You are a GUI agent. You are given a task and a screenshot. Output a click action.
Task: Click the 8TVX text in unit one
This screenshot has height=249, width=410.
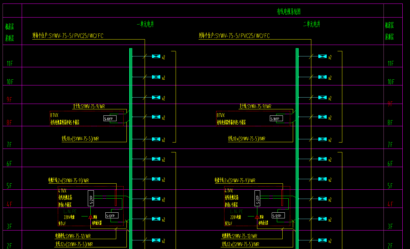coord(54,115)
